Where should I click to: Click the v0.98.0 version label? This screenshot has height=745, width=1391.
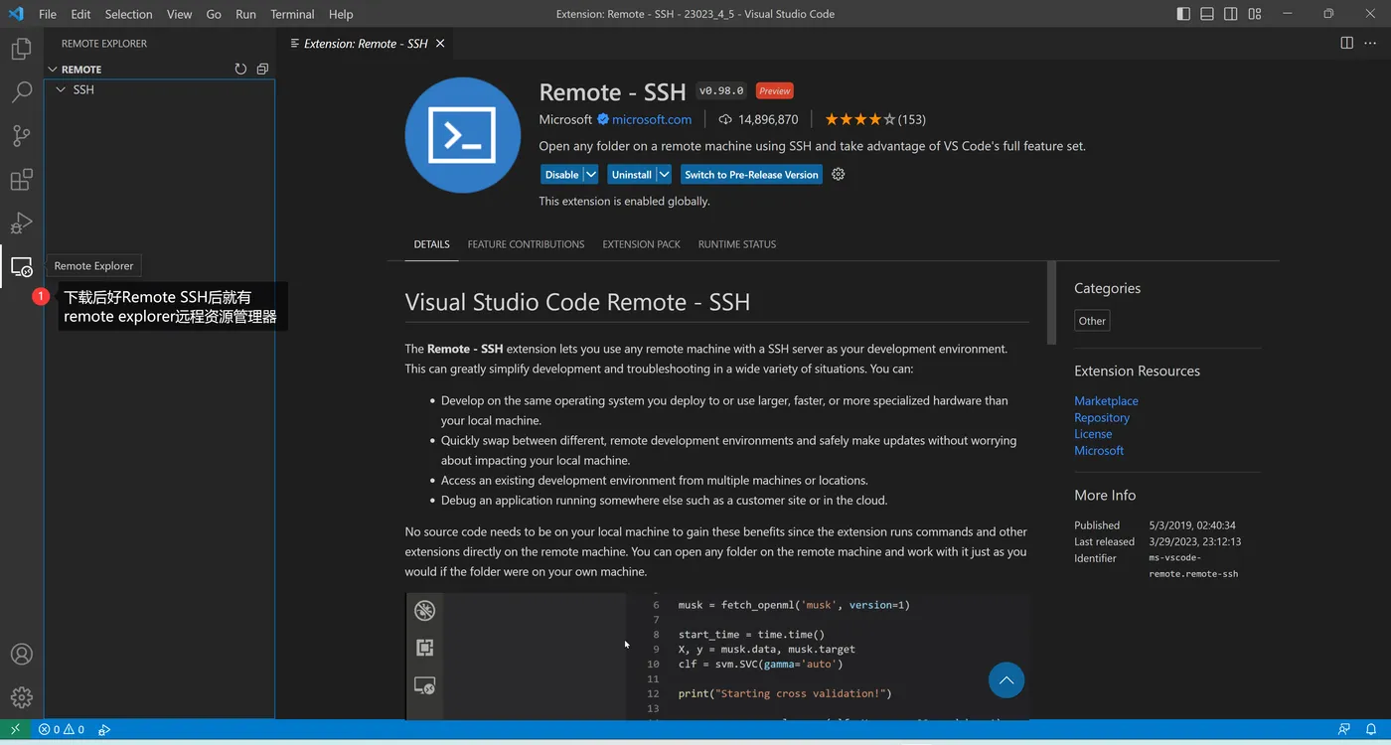point(721,90)
